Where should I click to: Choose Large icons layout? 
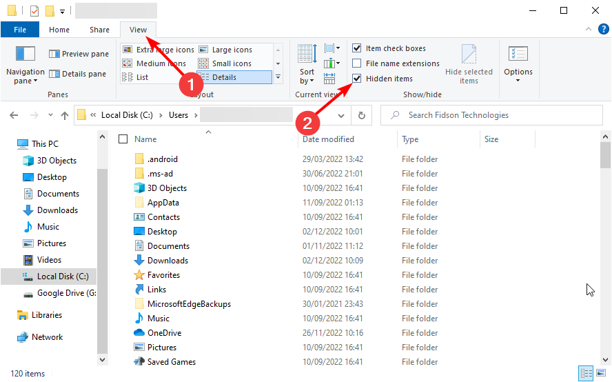[x=225, y=50]
